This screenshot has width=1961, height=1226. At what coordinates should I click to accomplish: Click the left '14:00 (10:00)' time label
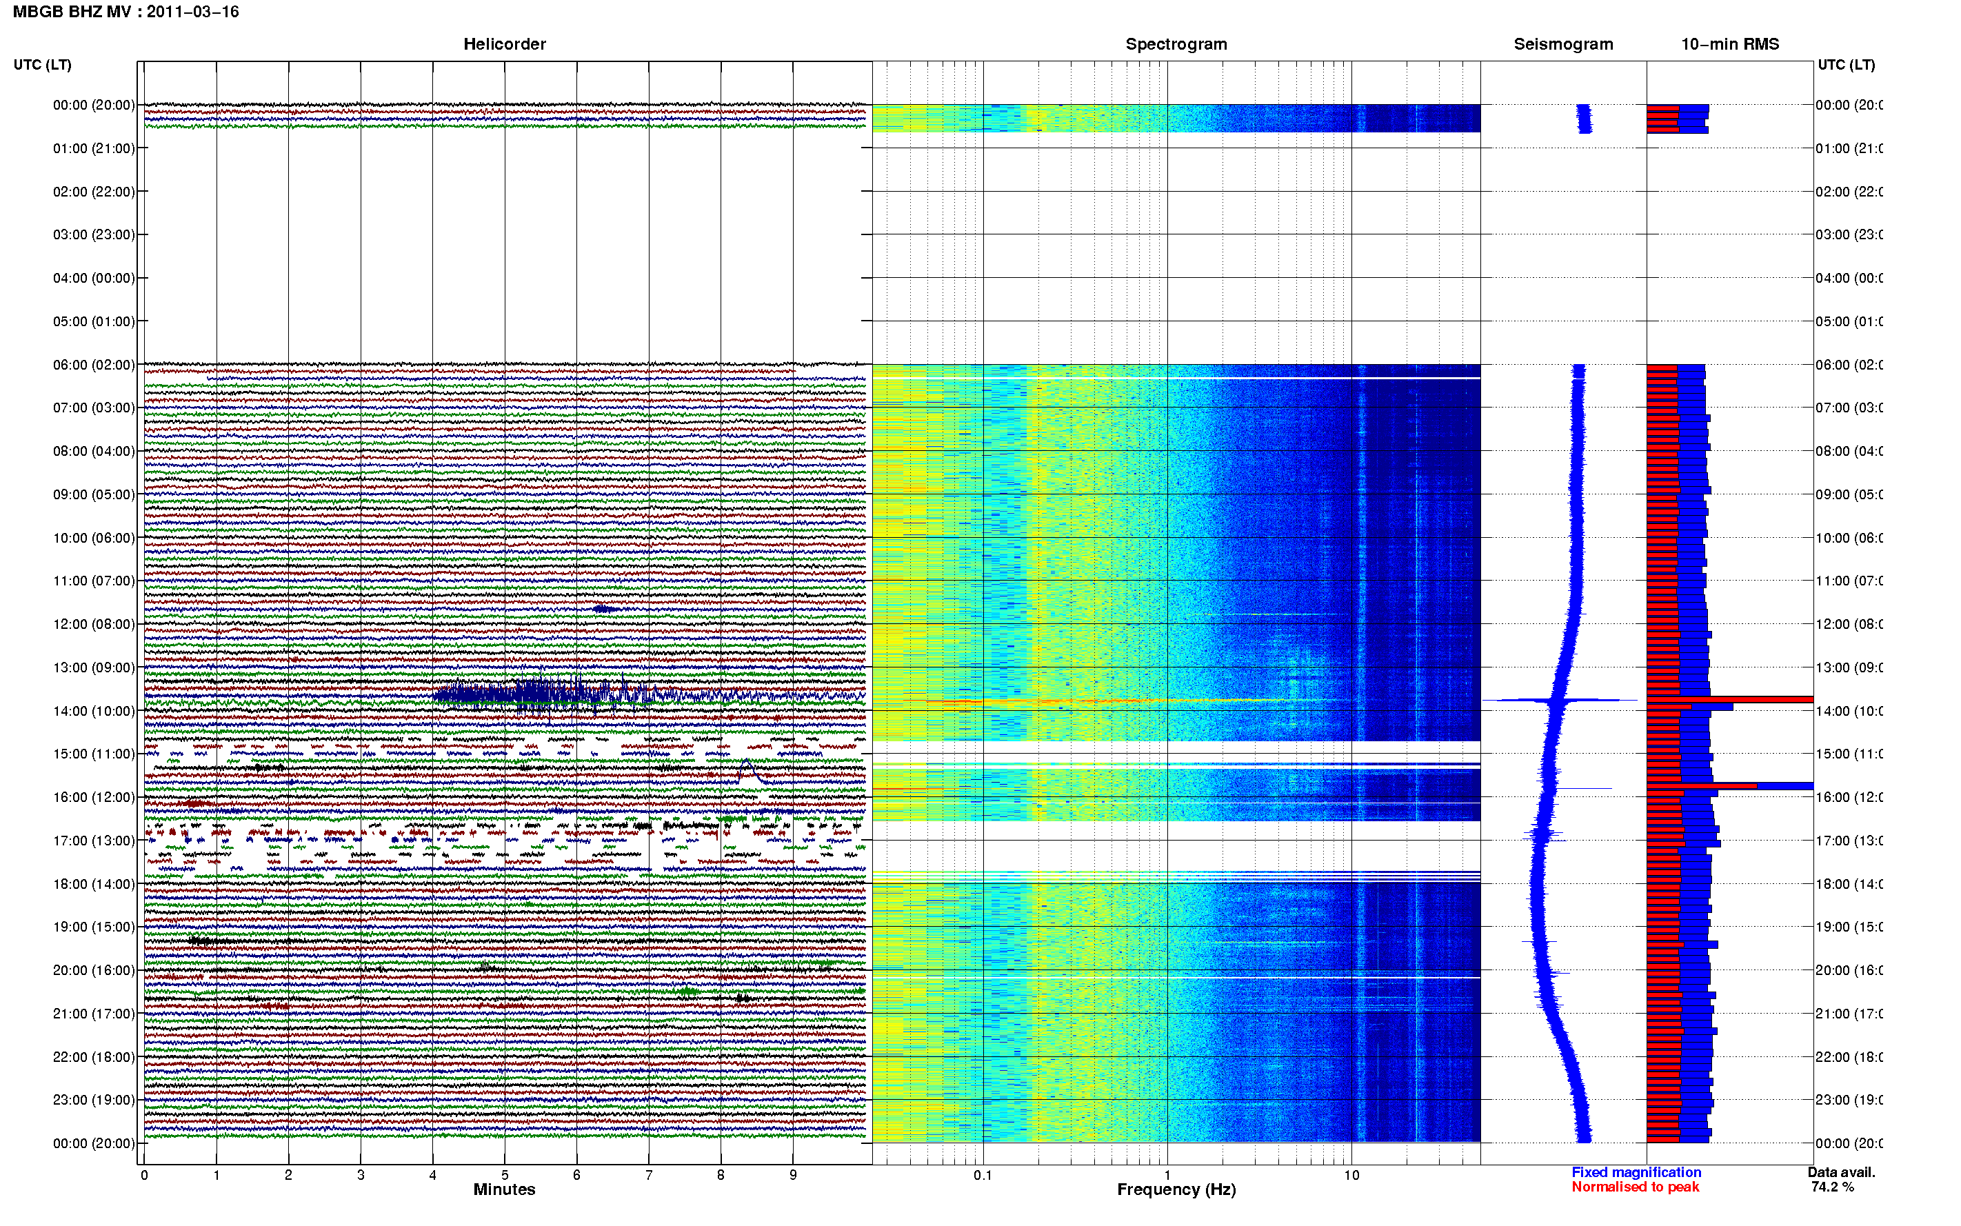94,711
